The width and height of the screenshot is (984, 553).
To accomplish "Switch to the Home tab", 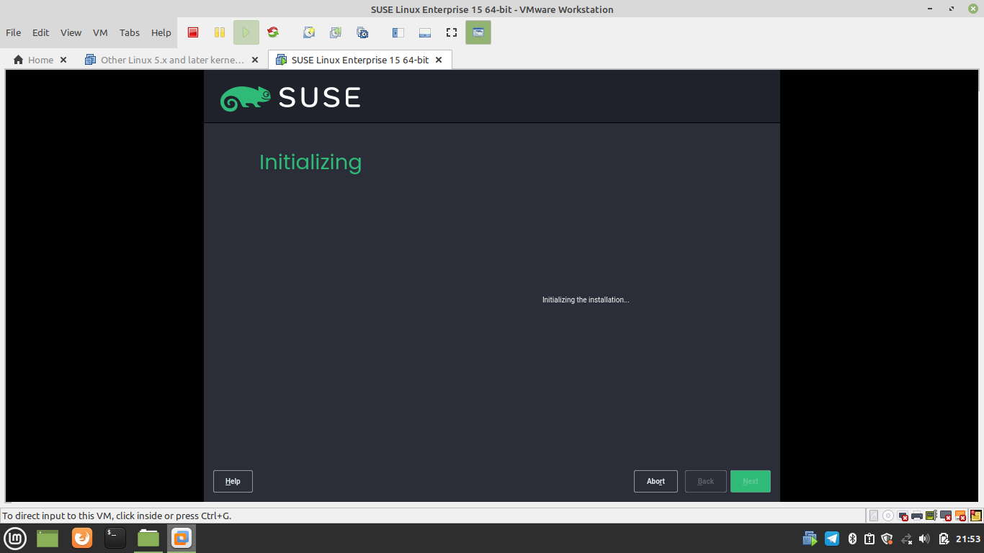I will 40,60.
